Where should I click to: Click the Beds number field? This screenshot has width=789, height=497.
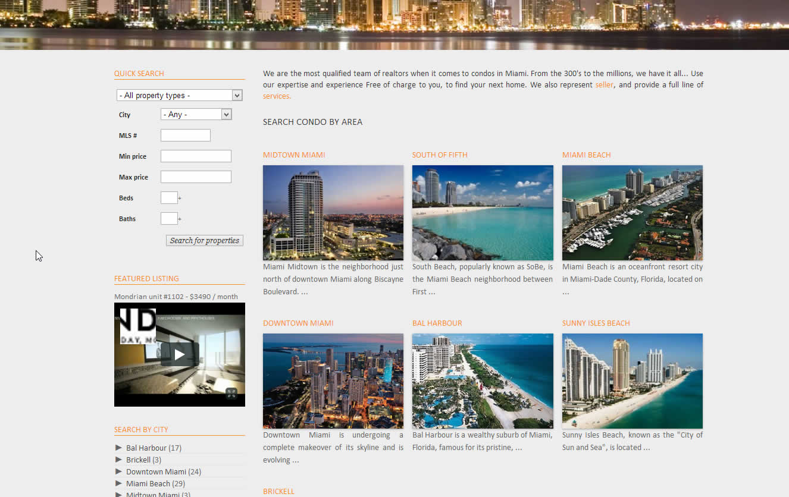point(169,198)
